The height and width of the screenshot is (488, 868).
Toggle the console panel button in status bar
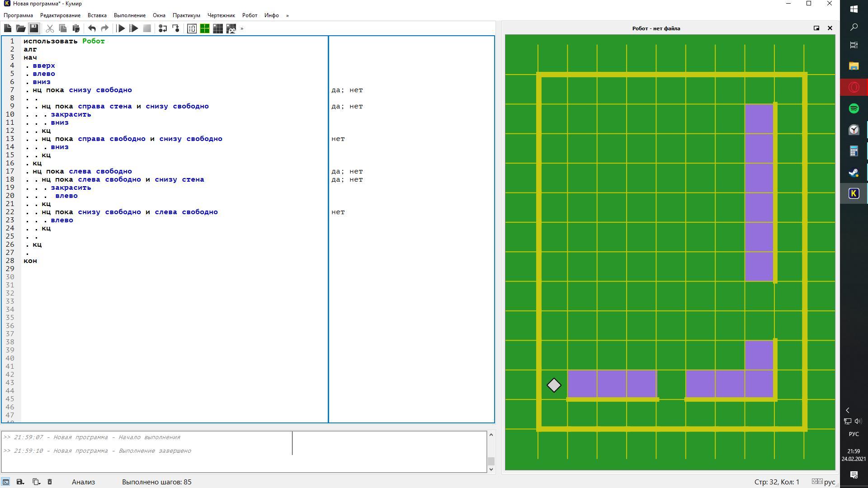point(6,482)
